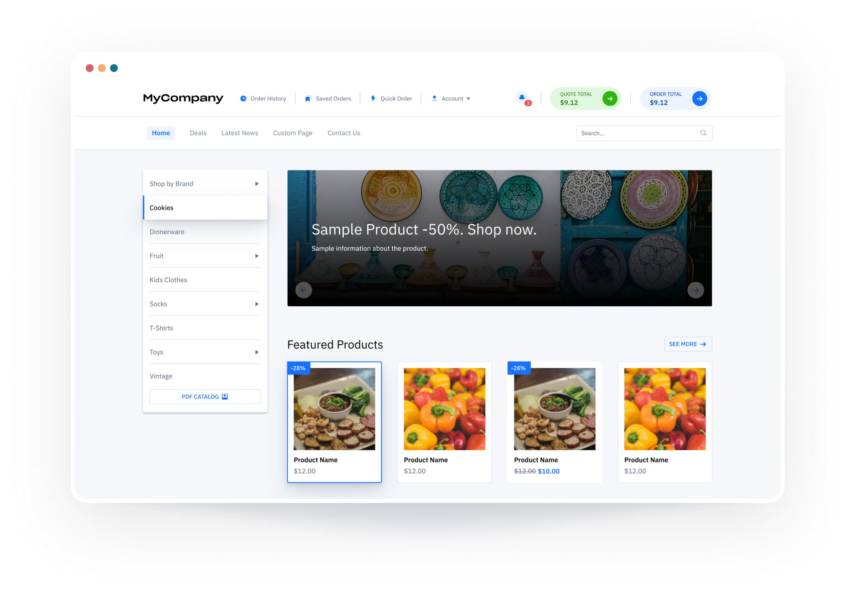855x592 pixels.
Task: Click Featured Products heading
Action: [x=335, y=344]
